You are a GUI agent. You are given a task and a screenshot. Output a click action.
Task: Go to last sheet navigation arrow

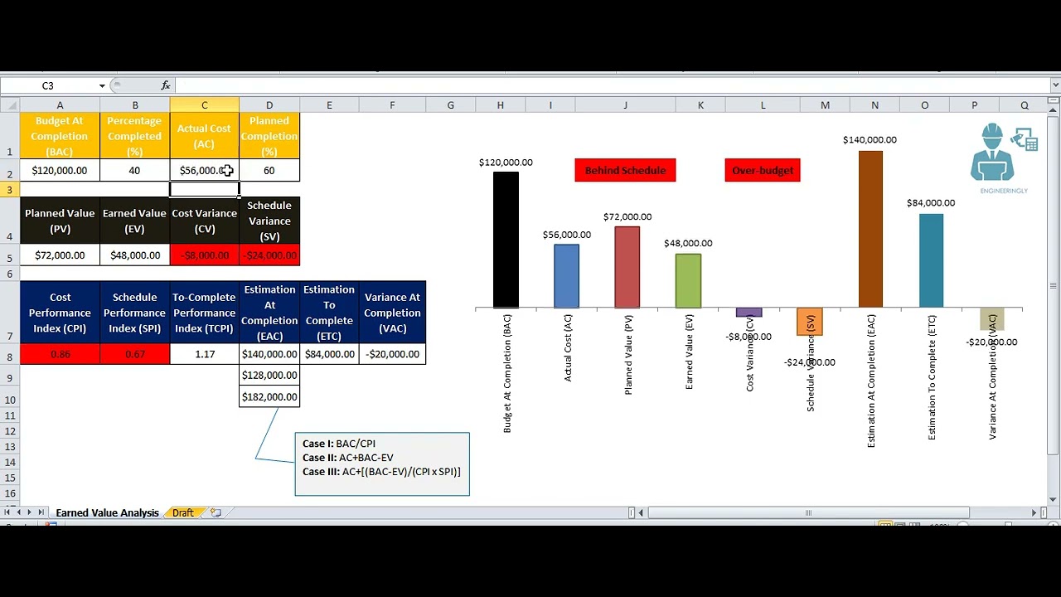tap(41, 512)
